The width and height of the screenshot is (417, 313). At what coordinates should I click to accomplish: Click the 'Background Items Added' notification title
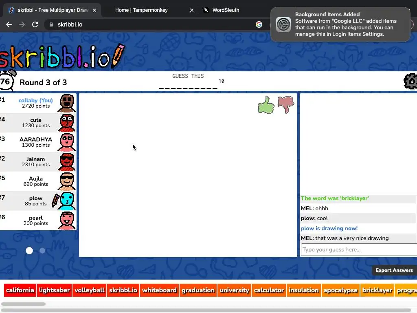click(x=327, y=14)
